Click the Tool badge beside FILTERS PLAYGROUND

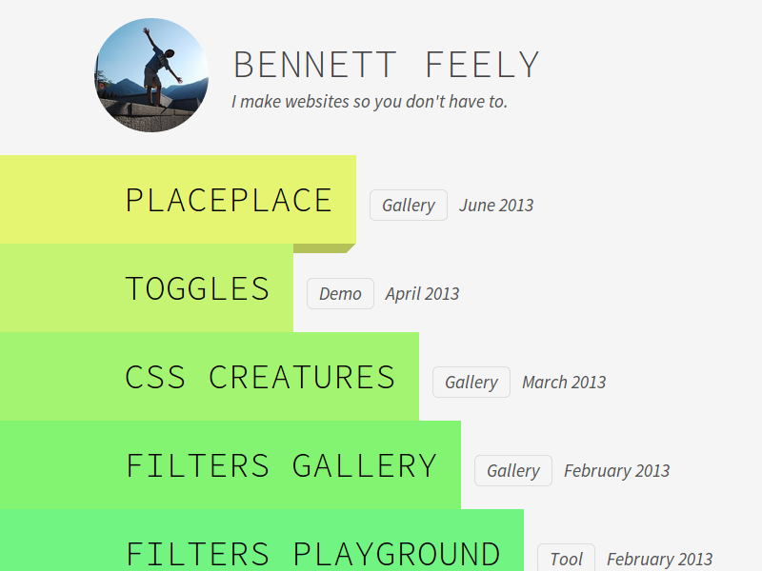[565, 559]
